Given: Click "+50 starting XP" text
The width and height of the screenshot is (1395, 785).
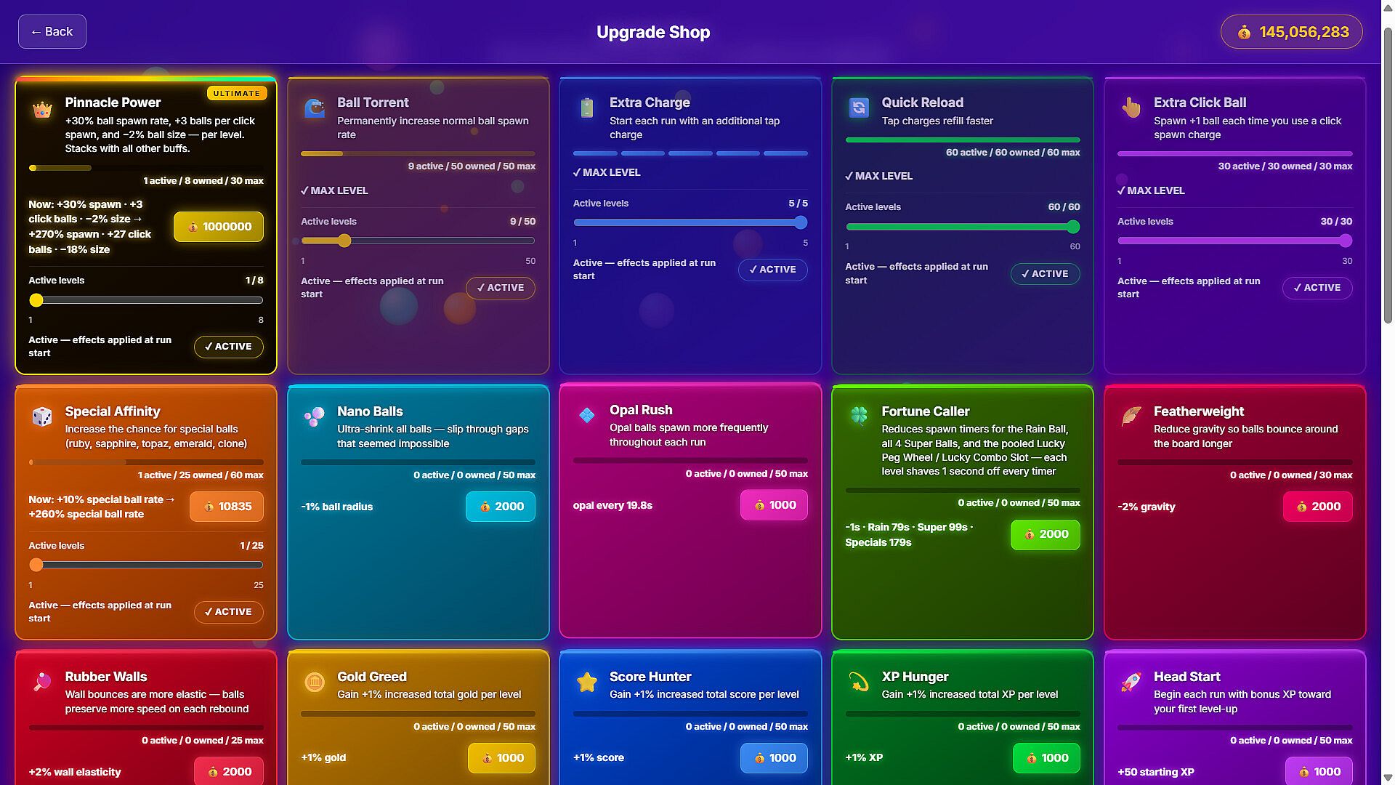Looking at the screenshot, I should tap(1156, 772).
